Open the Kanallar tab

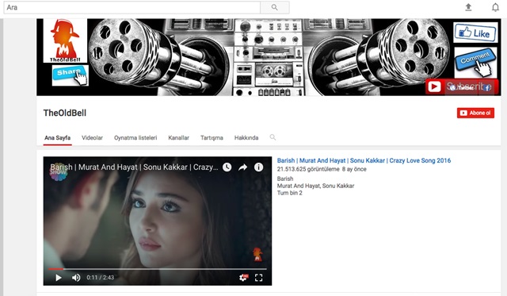[x=178, y=137]
